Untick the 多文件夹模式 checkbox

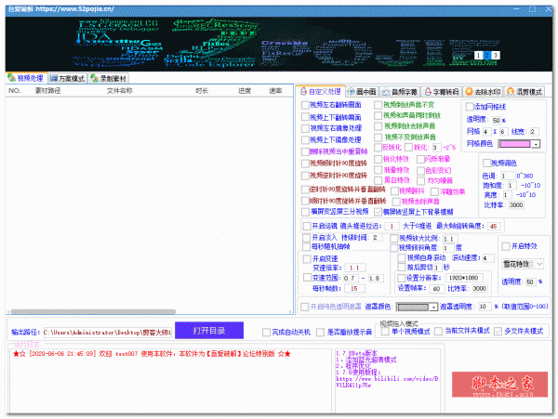click(x=498, y=332)
